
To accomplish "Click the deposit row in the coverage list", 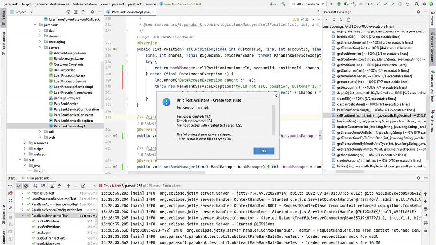I will (x=374, y=93).
